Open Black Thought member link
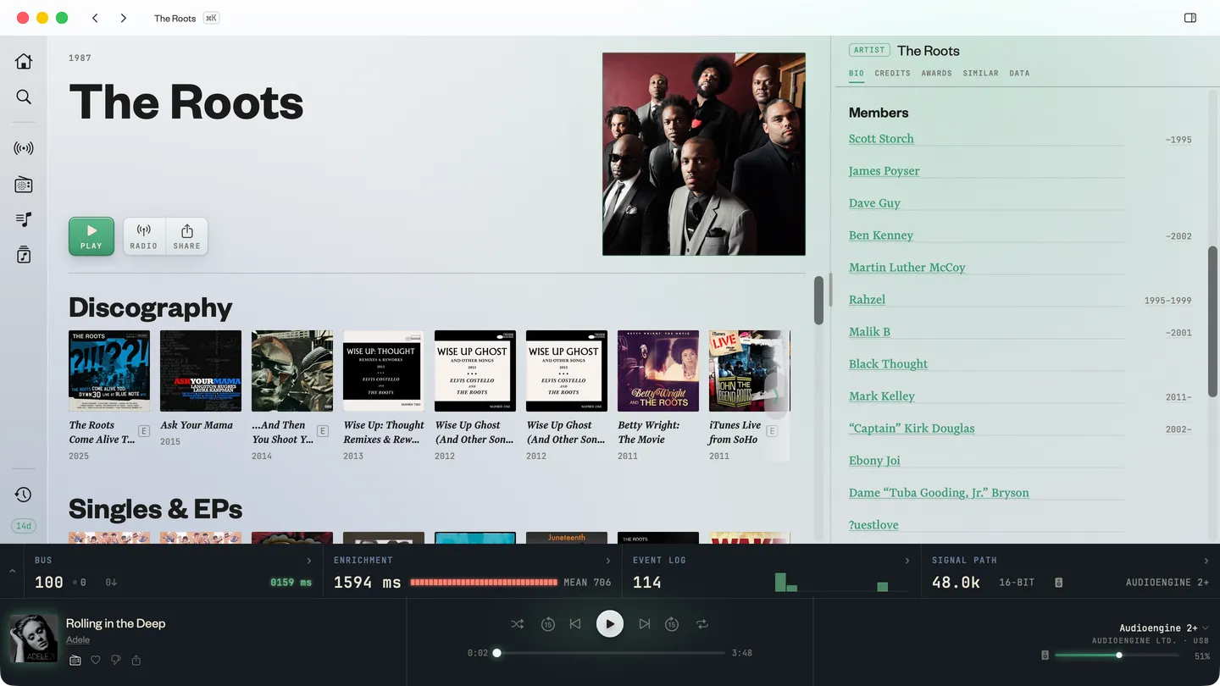The height and width of the screenshot is (686, 1220). (888, 364)
